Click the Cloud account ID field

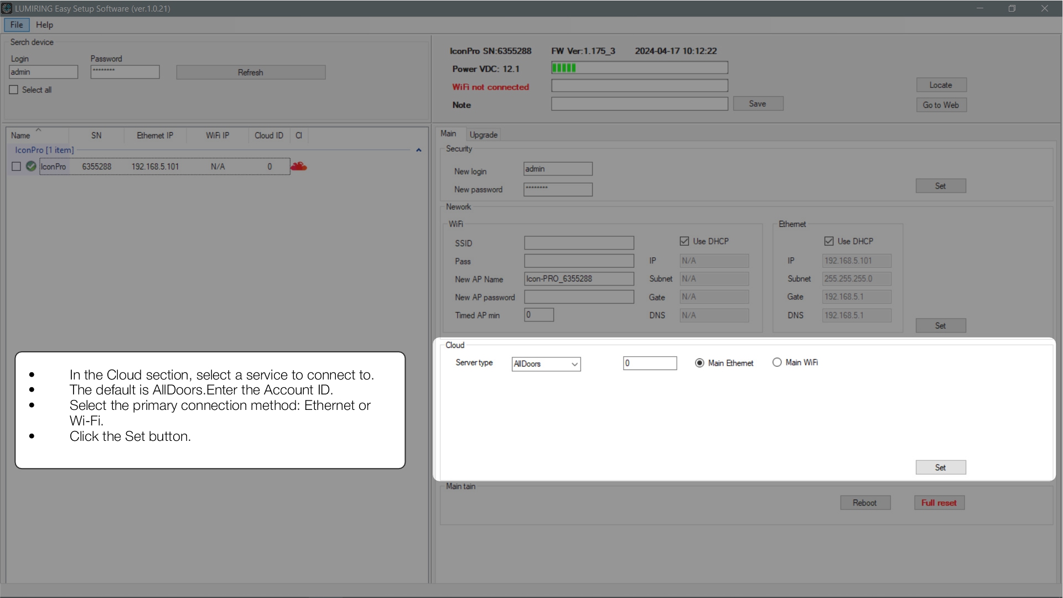click(x=650, y=363)
